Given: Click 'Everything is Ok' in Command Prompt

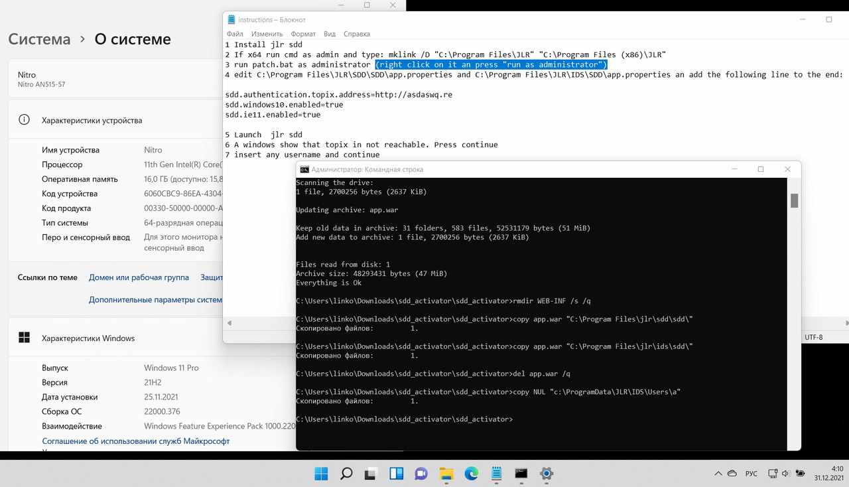Looking at the screenshot, I should click(x=328, y=283).
